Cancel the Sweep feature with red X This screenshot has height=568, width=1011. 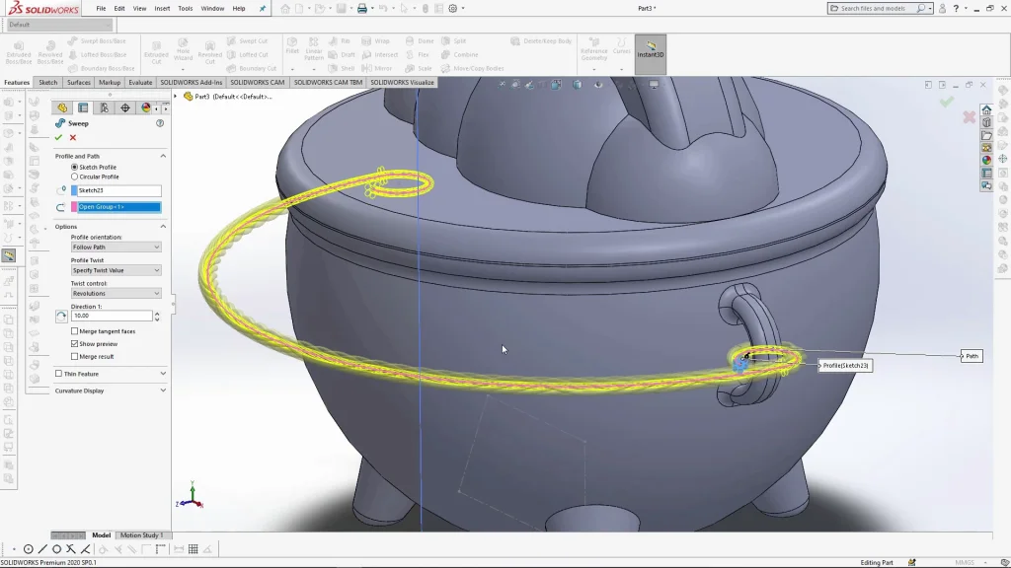coord(72,137)
